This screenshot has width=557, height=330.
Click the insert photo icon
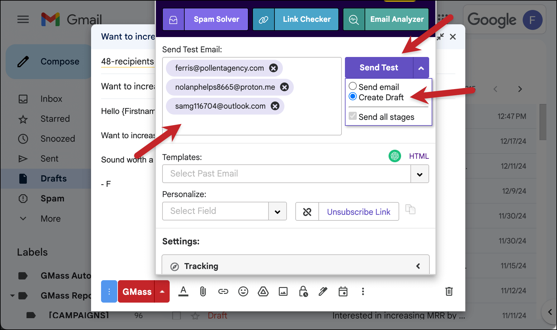[283, 291]
